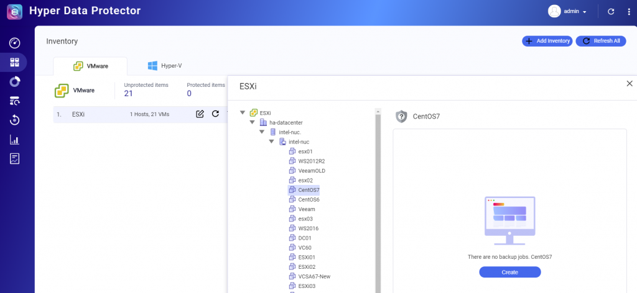The height and width of the screenshot is (293, 637).
Task: Open the donut chart sidebar icon
Action: 15,82
